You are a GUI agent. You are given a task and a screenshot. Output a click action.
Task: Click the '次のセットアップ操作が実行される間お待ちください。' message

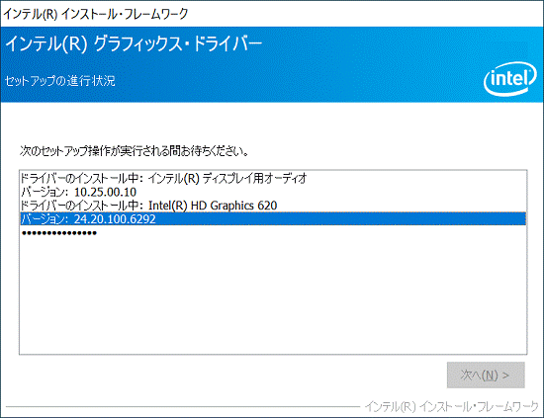134,151
